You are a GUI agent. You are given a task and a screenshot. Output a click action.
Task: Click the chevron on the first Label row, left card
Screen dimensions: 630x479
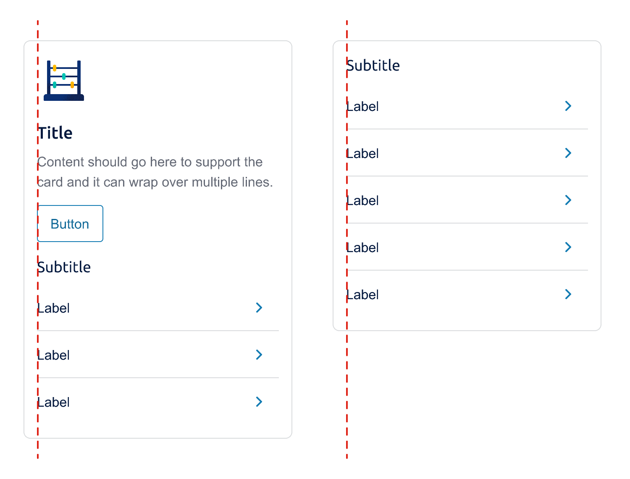pos(260,308)
